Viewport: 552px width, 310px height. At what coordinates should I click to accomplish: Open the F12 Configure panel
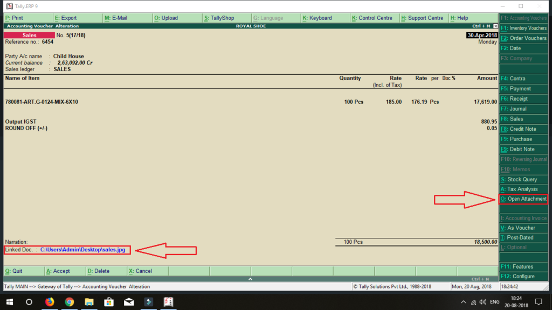coord(522,276)
